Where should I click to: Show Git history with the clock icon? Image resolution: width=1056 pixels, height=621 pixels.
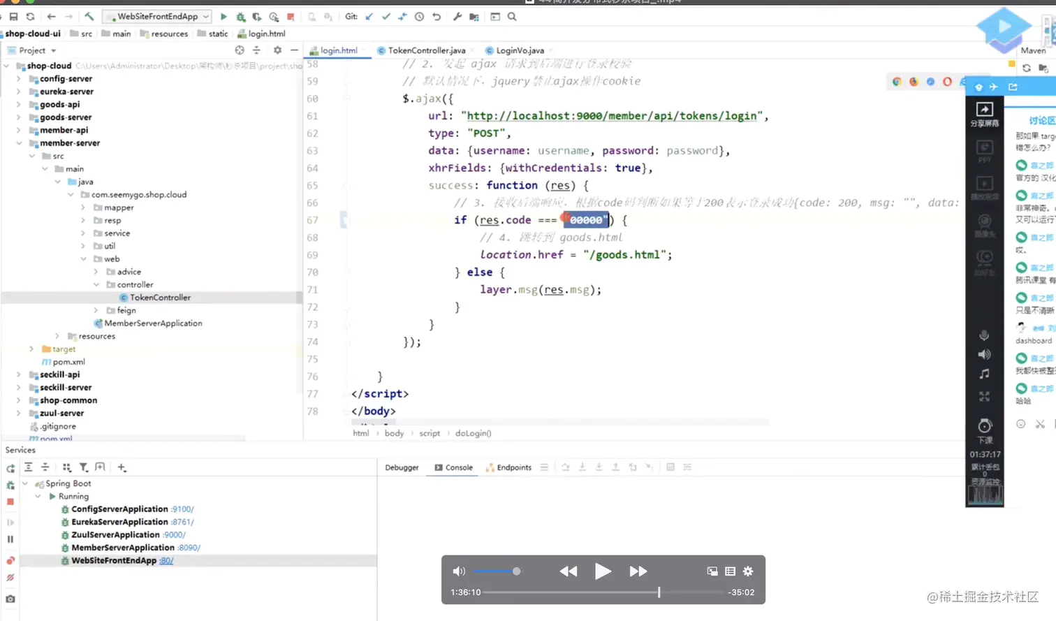tap(419, 17)
